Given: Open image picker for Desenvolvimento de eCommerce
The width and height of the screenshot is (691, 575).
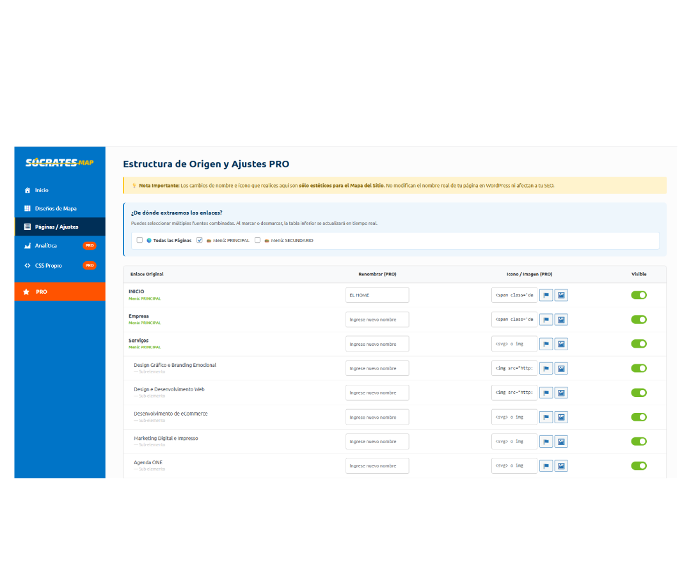Looking at the screenshot, I should pyautogui.click(x=561, y=417).
